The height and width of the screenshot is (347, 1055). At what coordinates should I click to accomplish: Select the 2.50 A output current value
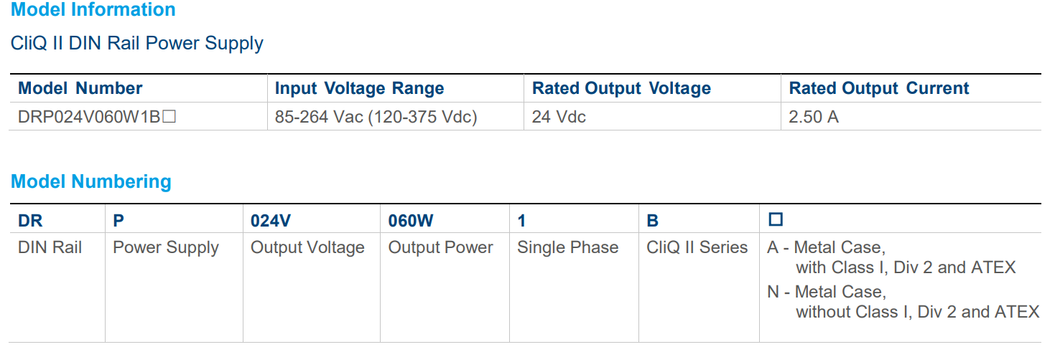click(x=814, y=117)
